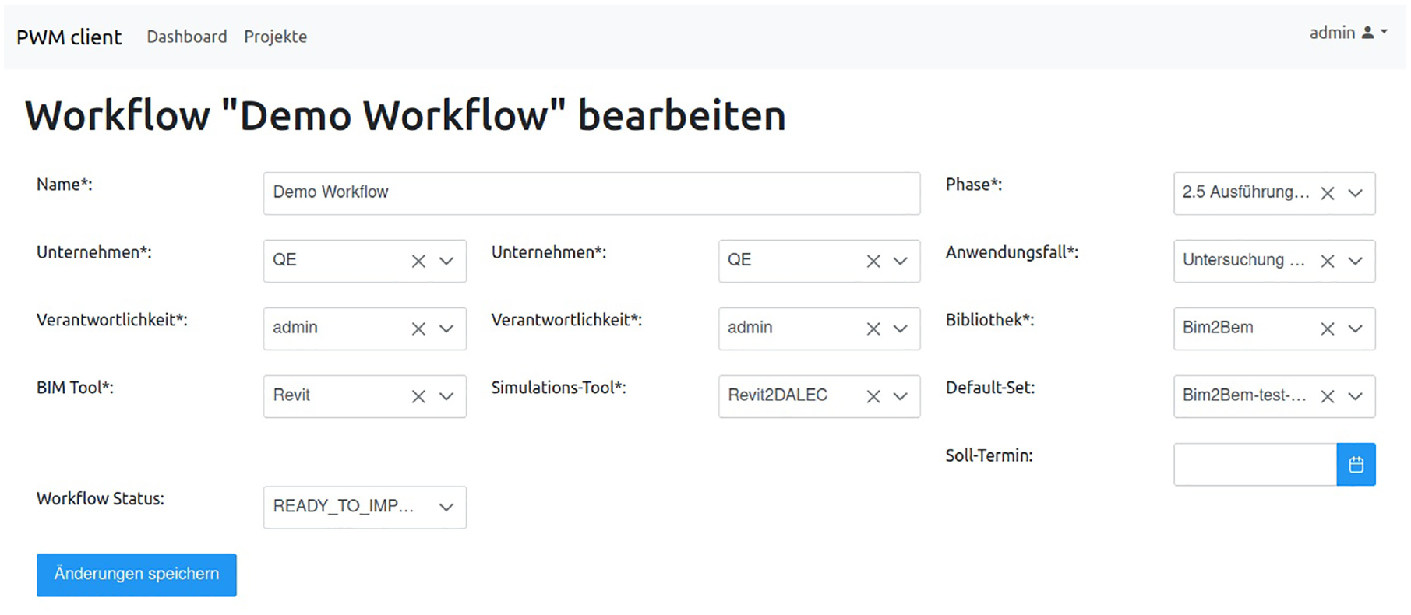This screenshot has width=1411, height=615.
Task: Expand the second Unternehmen dropdown chevron
Action: click(x=901, y=262)
